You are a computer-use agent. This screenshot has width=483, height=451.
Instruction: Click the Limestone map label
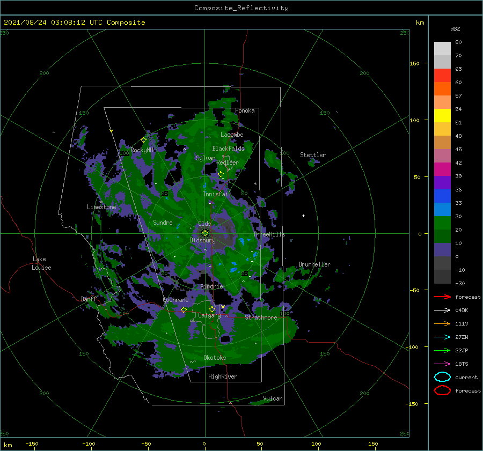(101, 207)
